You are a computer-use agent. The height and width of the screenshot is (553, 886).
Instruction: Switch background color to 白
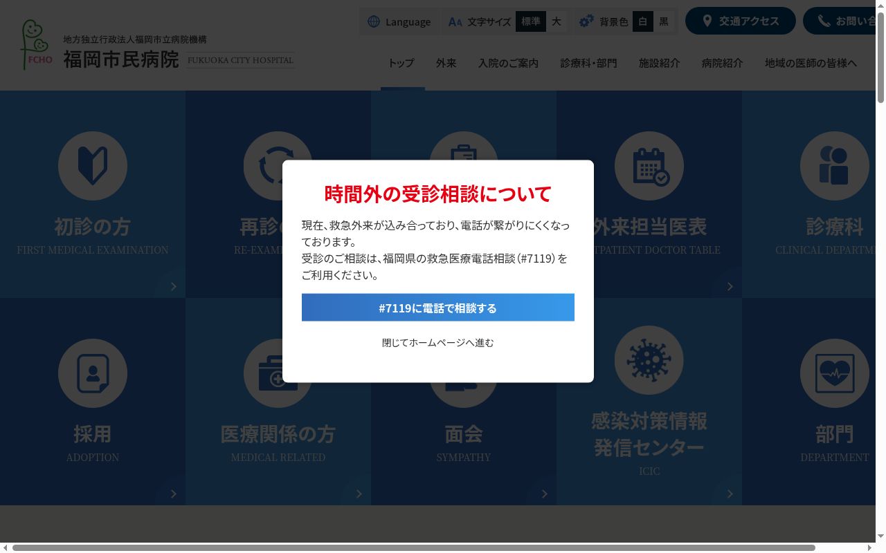(643, 21)
